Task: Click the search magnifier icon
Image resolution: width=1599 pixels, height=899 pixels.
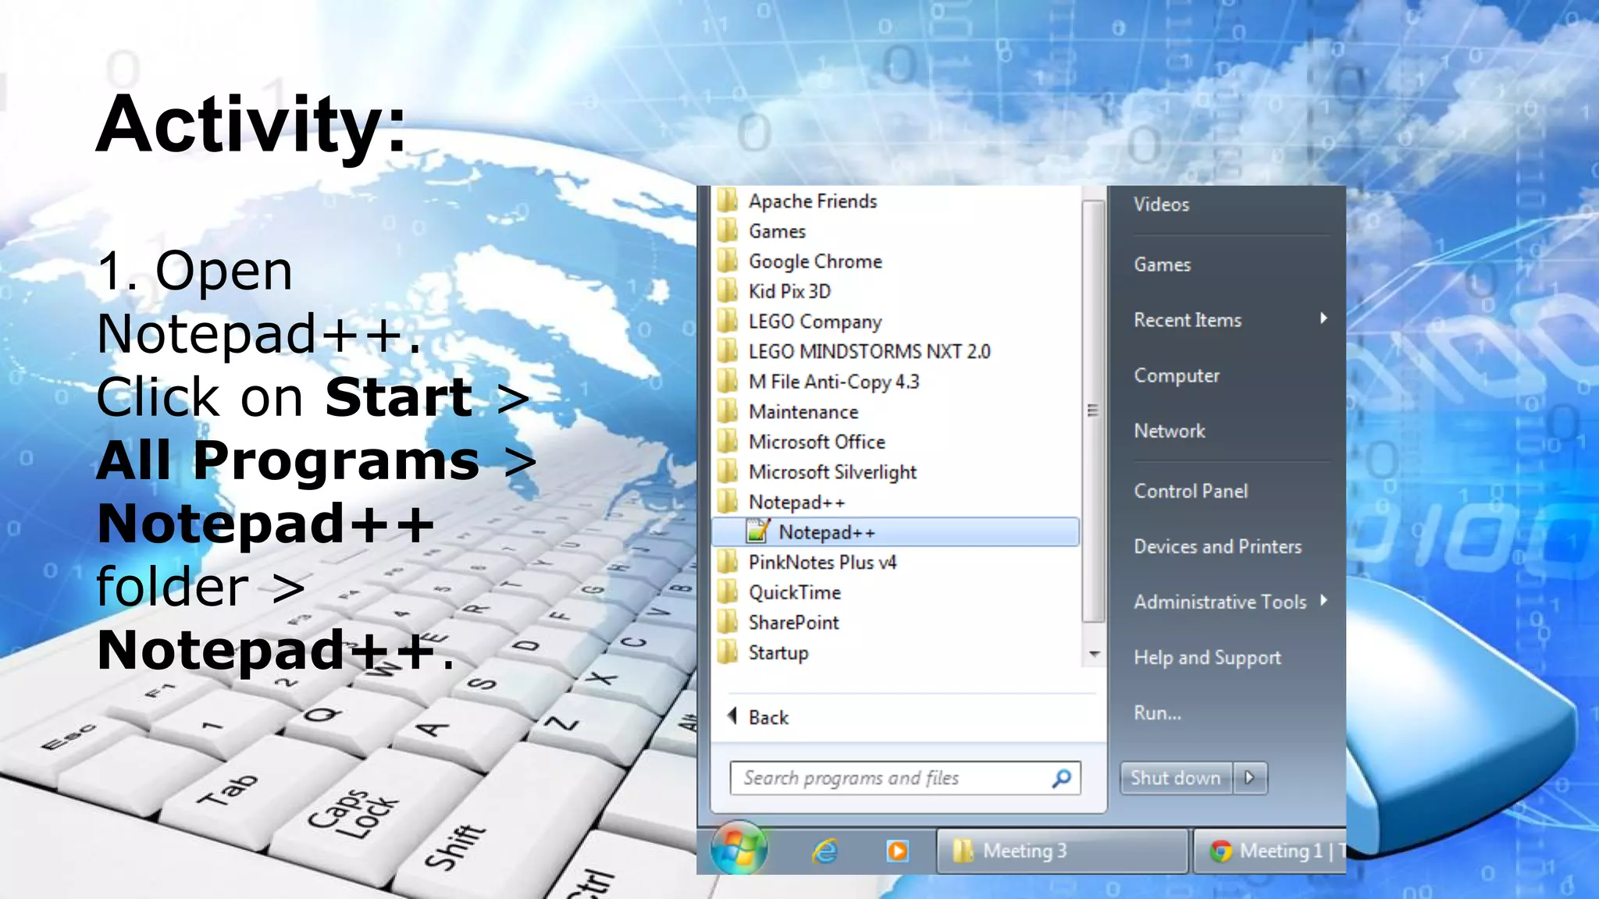Action: point(1061,778)
